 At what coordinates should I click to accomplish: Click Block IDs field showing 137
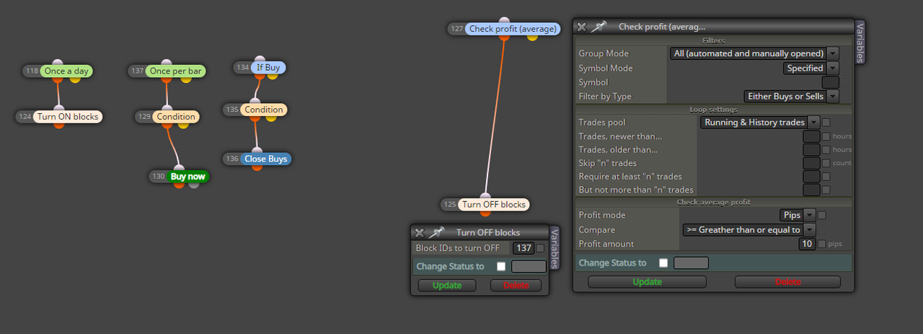524,248
